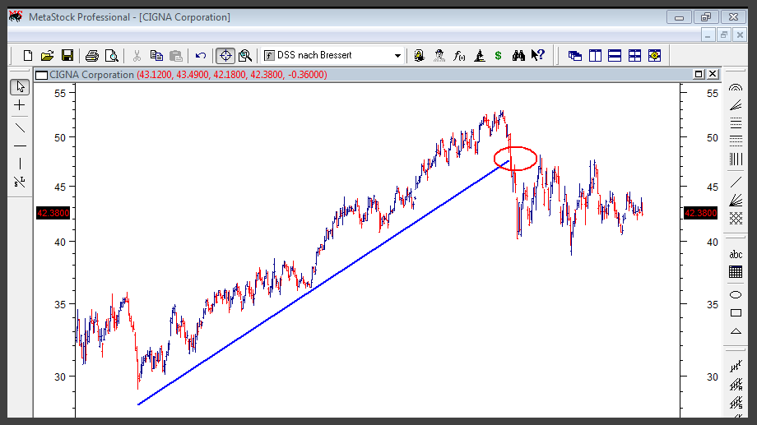The height and width of the screenshot is (425, 757).
Task: Select the arrow pointer tool
Action: pos(20,87)
